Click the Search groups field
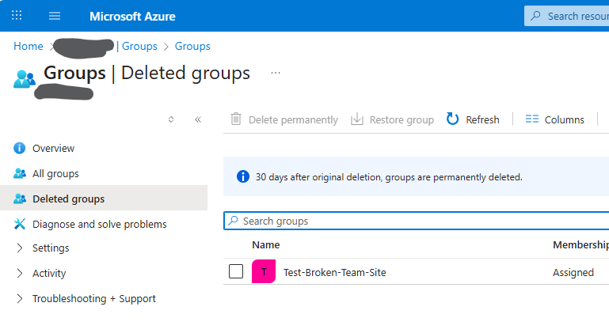Image resolution: width=609 pixels, height=333 pixels. [417, 221]
